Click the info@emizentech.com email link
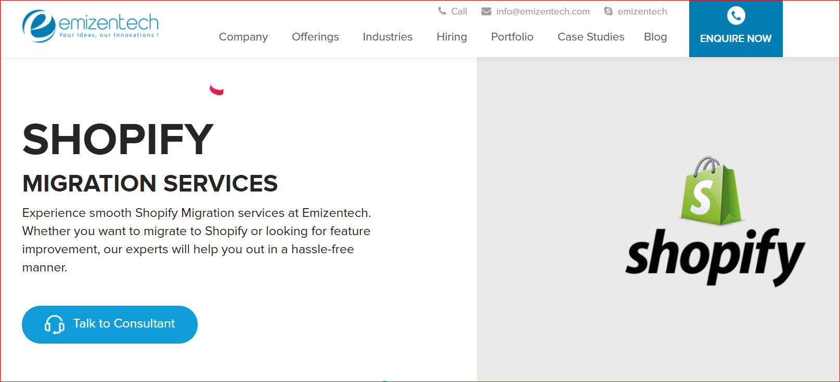This screenshot has height=382, width=840. (543, 11)
